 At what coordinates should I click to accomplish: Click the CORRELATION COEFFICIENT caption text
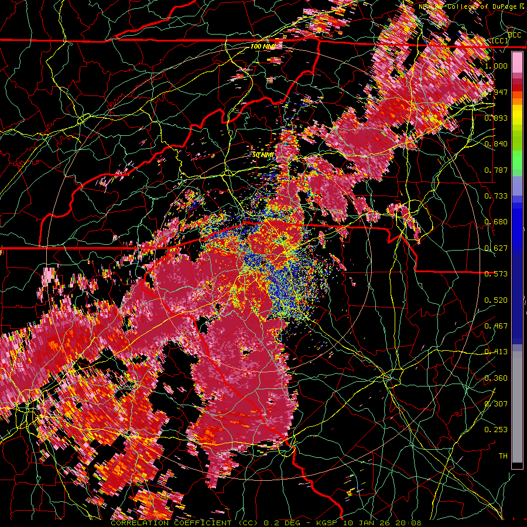171,523
